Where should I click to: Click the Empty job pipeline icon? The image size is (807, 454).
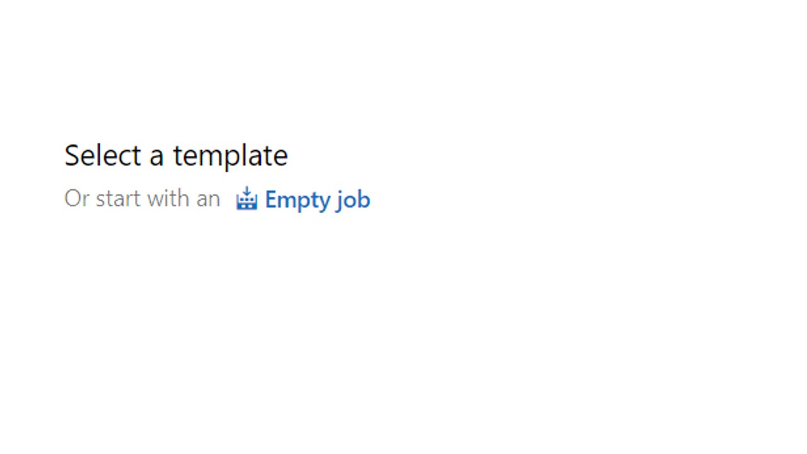pyautogui.click(x=247, y=199)
